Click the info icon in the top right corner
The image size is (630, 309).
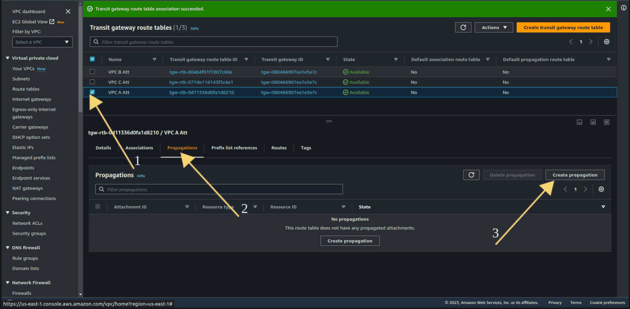[624, 7]
